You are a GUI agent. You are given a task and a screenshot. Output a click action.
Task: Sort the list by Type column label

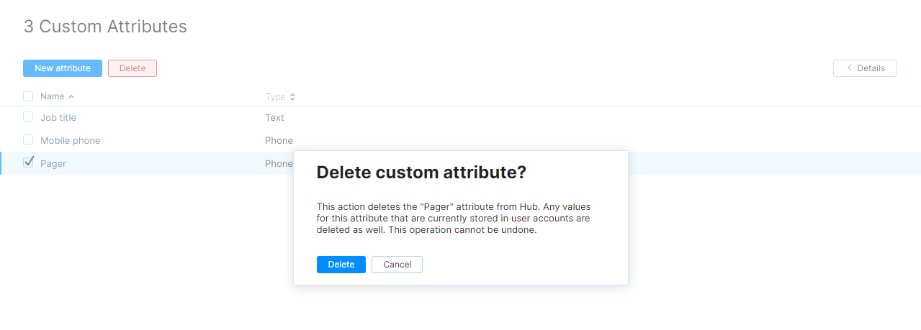tap(275, 97)
